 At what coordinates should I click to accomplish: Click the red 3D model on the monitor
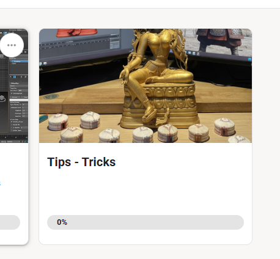76,32
